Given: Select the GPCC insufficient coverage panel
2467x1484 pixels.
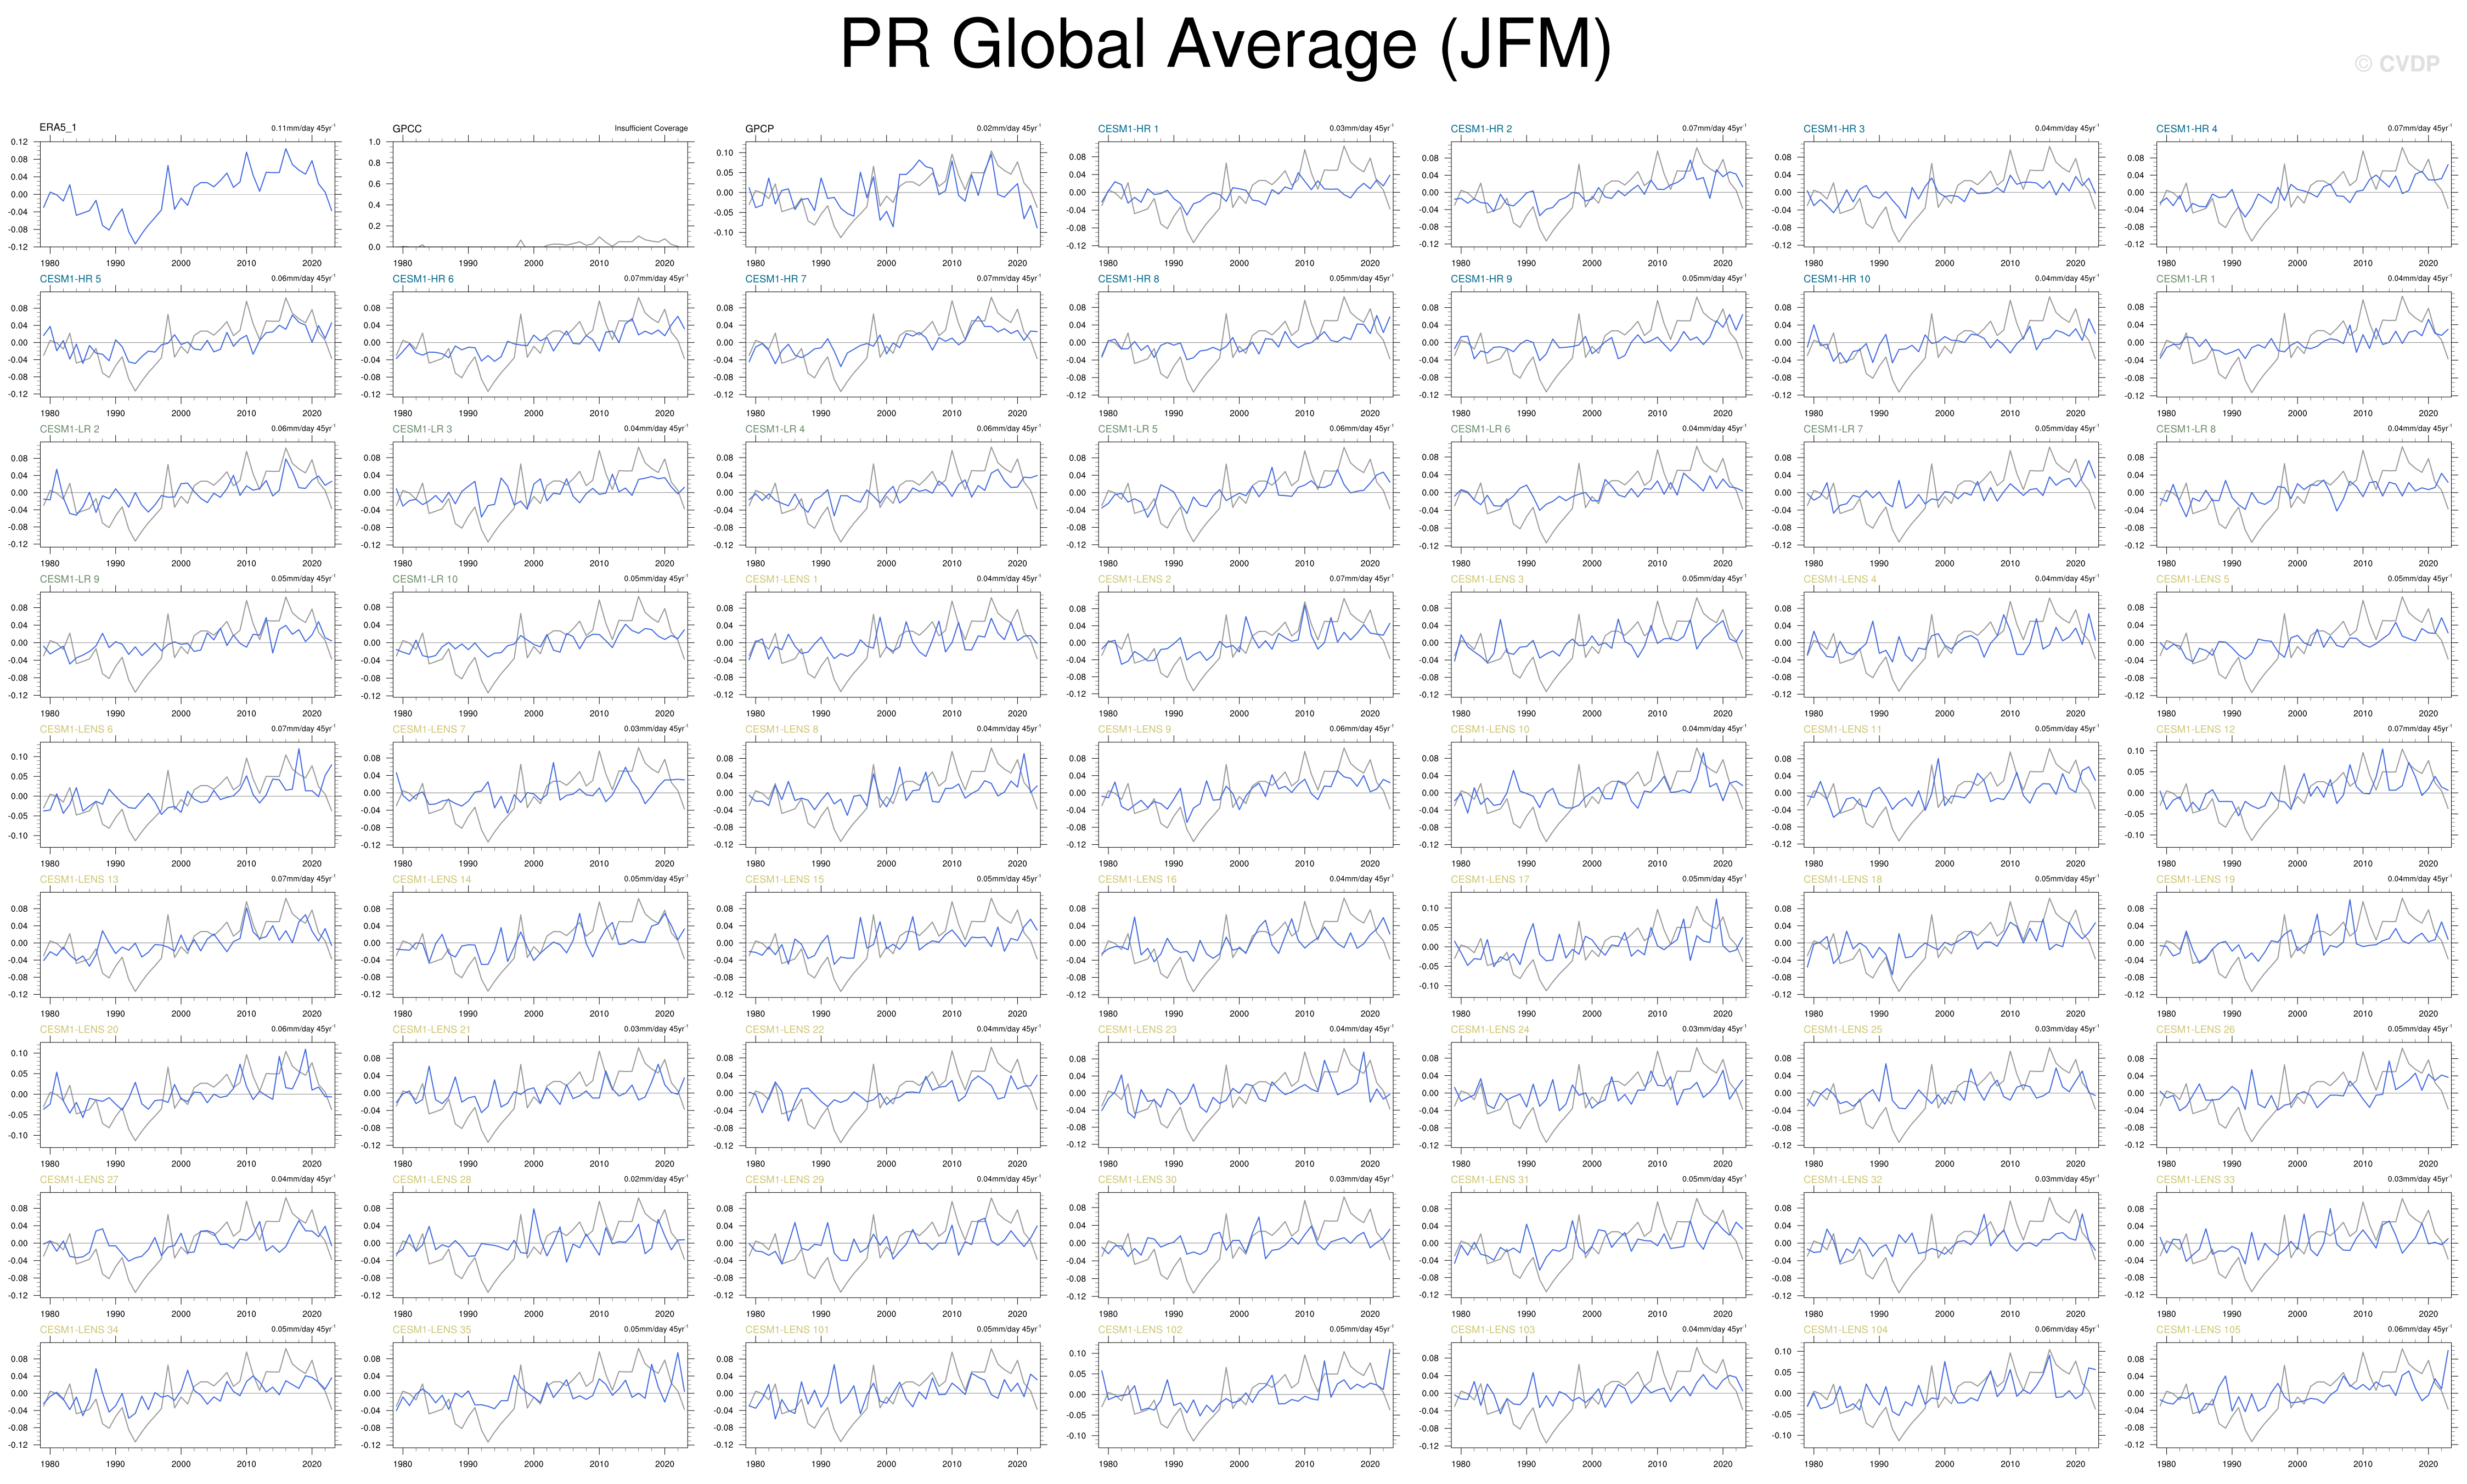Looking at the screenshot, I should pyautogui.click(x=540, y=194).
